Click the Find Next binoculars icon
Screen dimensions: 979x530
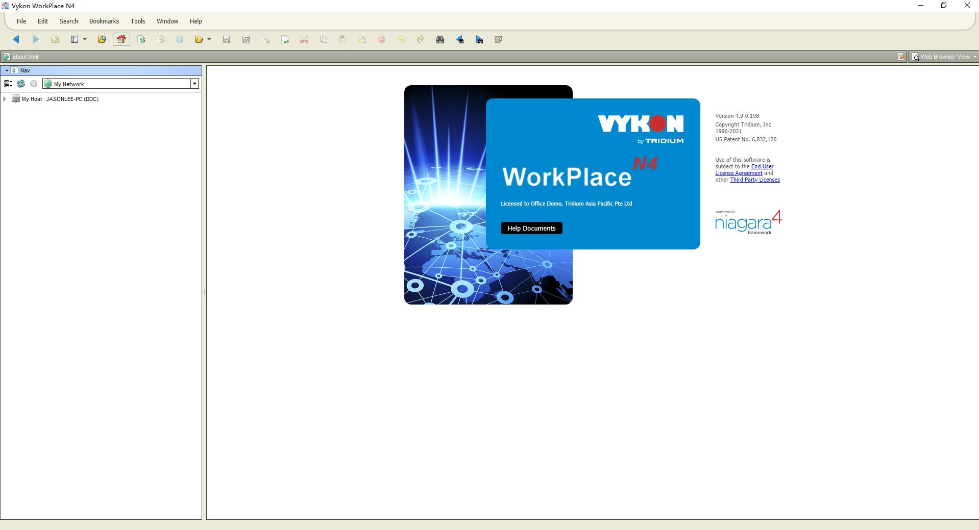[x=479, y=39]
